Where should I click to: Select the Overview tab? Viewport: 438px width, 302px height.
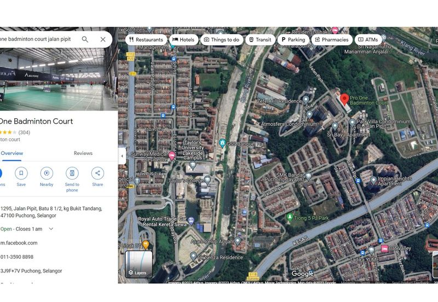point(11,153)
